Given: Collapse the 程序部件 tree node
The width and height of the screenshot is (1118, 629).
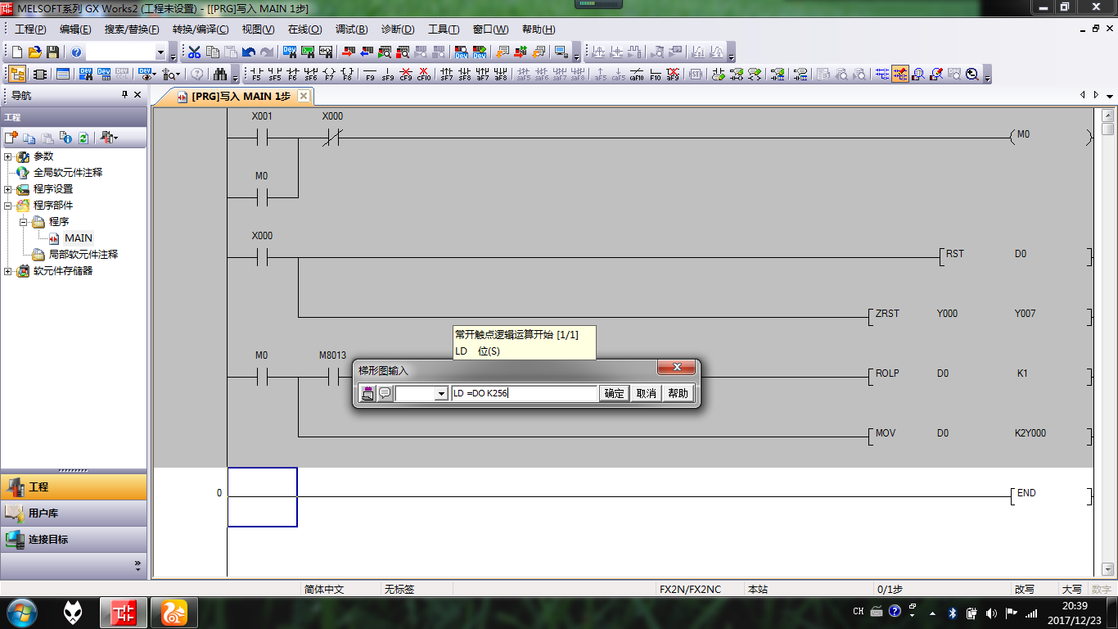Looking at the screenshot, I should [x=8, y=206].
